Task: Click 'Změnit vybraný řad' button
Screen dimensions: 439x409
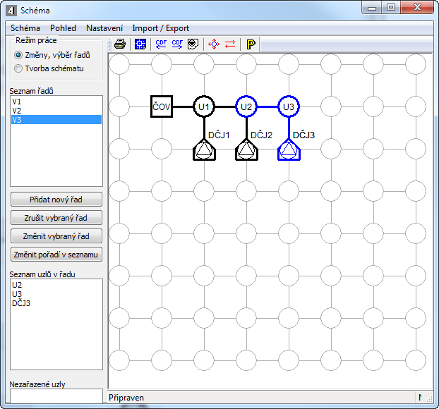Action: coord(56,236)
